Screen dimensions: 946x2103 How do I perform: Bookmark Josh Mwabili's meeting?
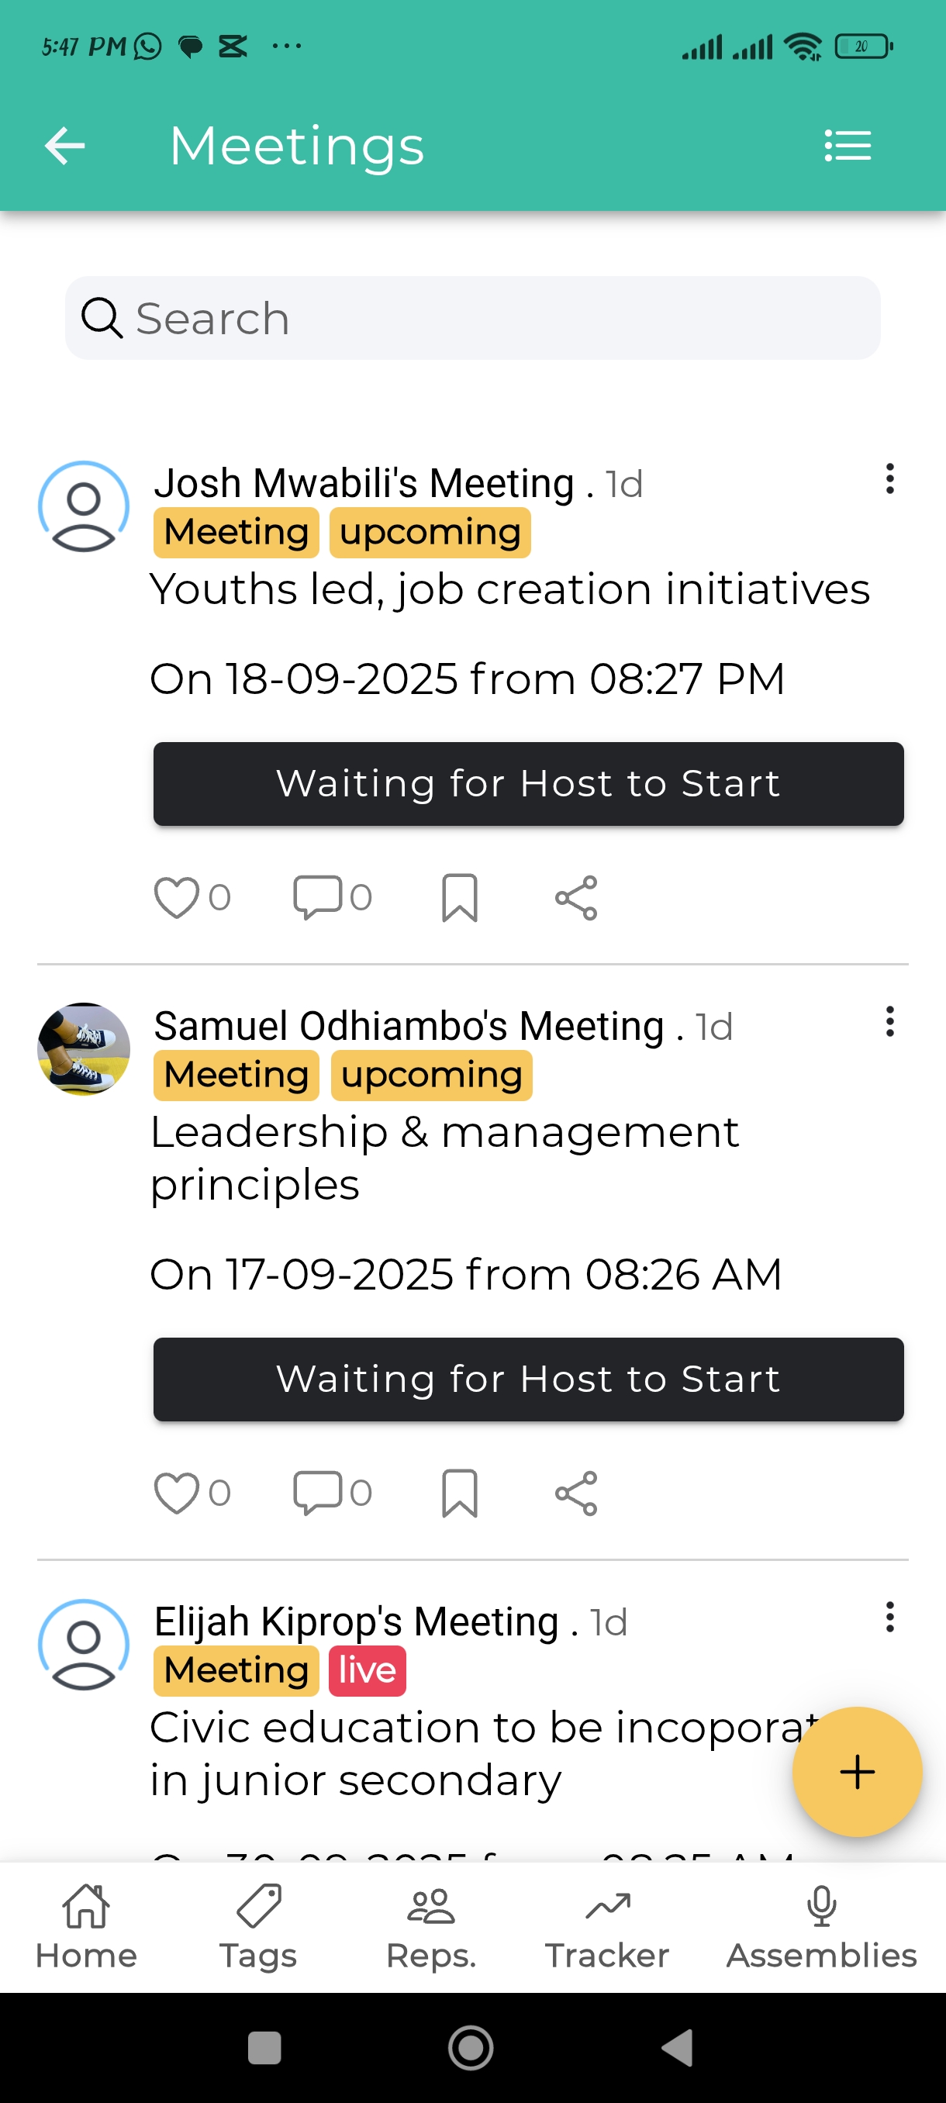click(460, 898)
